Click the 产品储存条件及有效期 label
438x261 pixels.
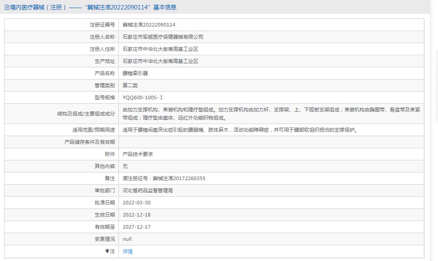coord(90,142)
